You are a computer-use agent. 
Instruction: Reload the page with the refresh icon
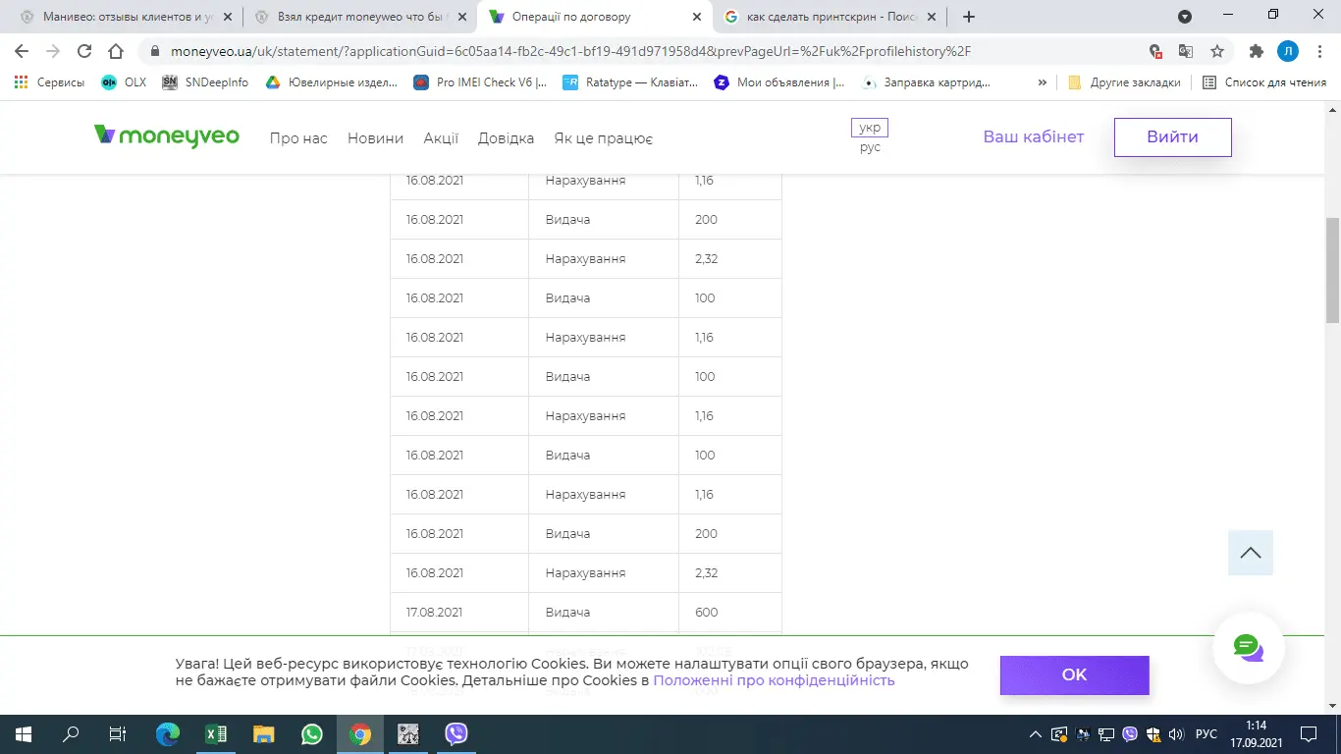pos(84,51)
